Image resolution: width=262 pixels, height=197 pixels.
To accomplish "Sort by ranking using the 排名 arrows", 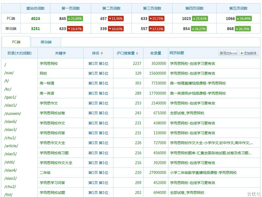I will click(102, 53).
